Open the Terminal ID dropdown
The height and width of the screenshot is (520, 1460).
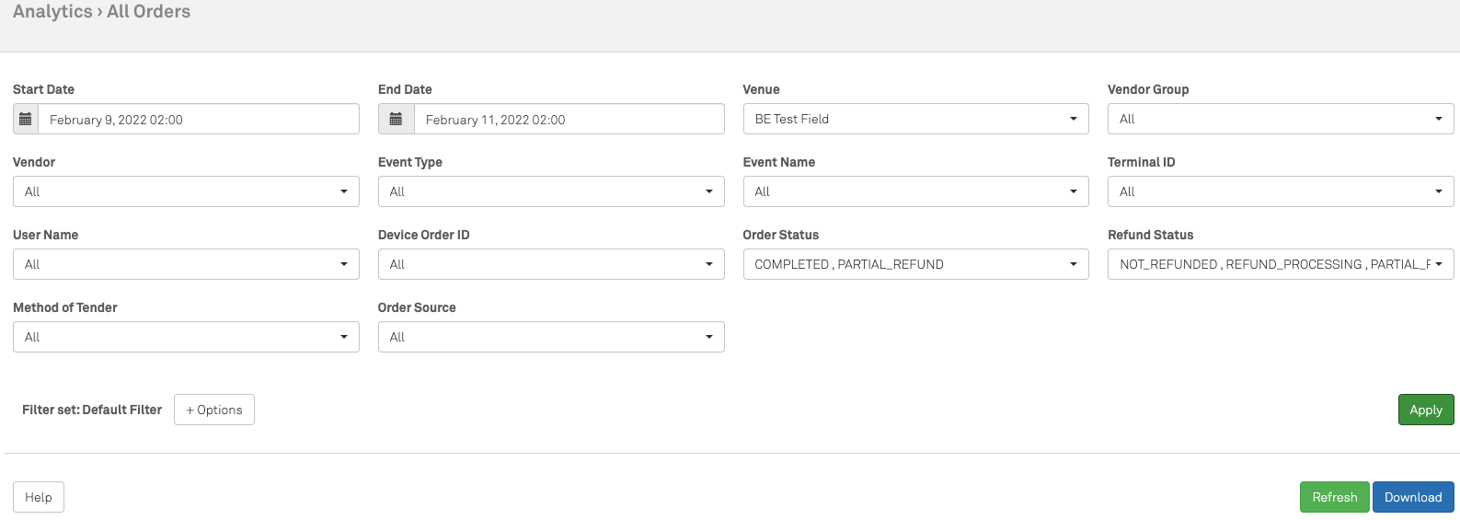point(1280,191)
